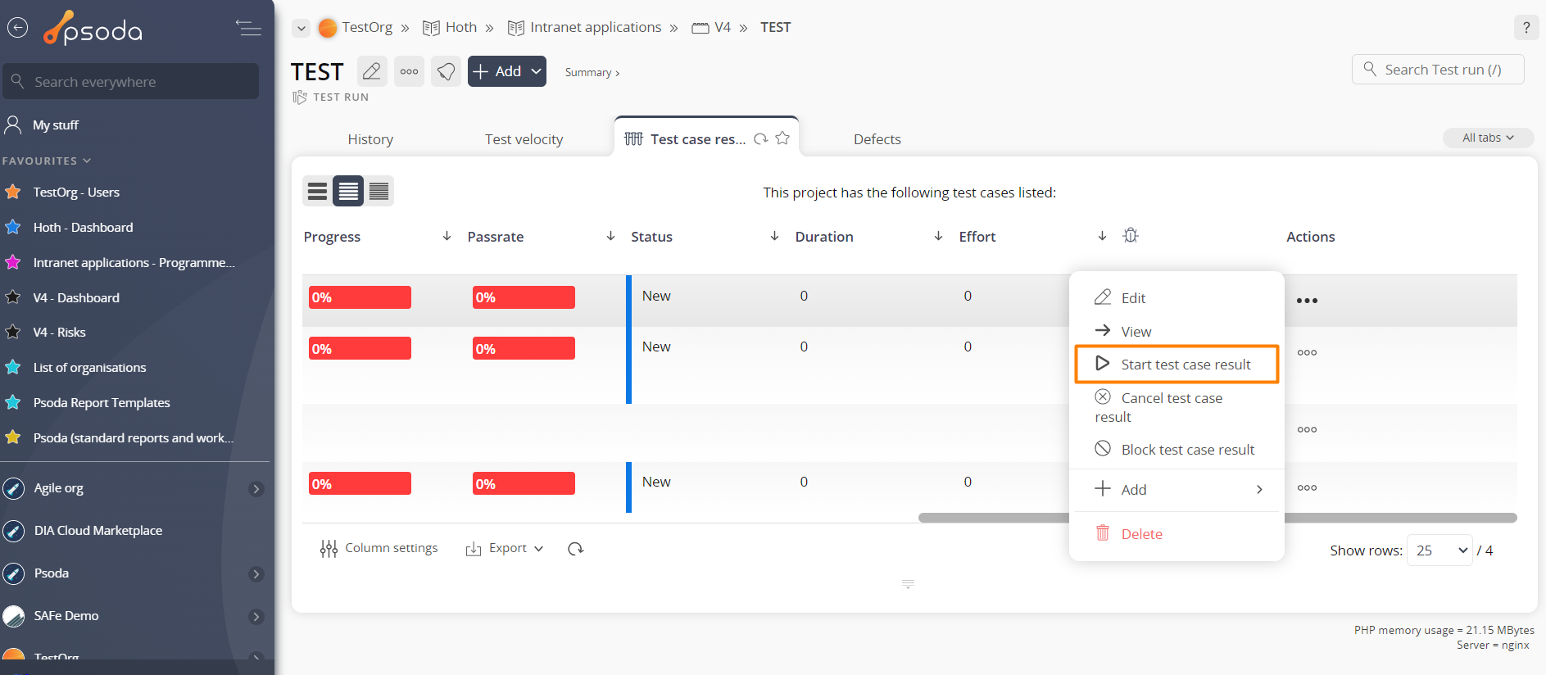Open Psoda Report Templates favourite
The height and width of the screenshot is (675, 1546).
coord(102,402)
